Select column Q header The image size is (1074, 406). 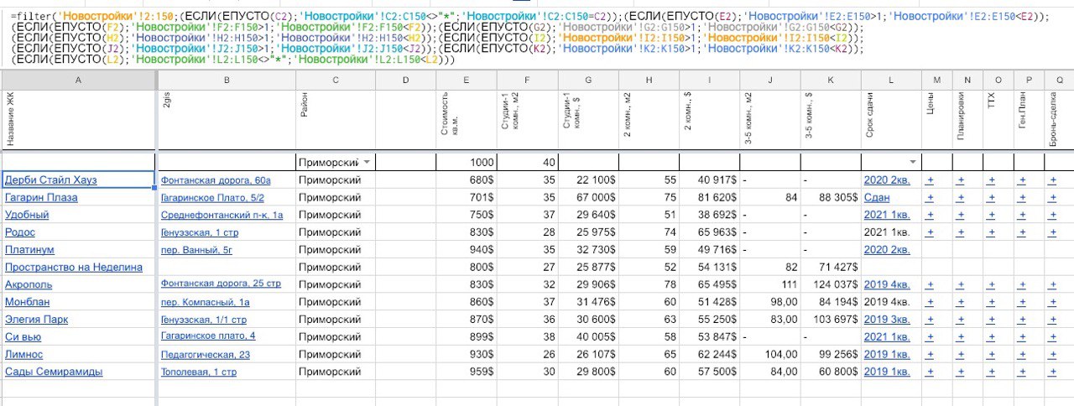[1059, 81]
